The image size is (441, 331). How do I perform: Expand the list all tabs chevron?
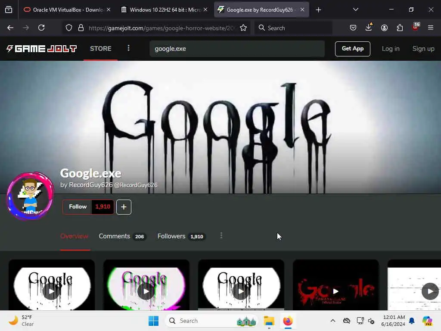355,9
